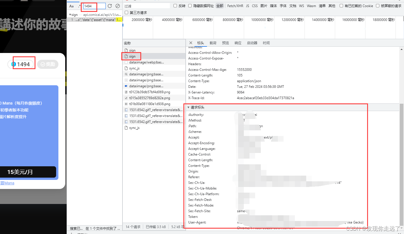
Task: Switch to the 载荷 payload tab
Action: tap(213, 43)
